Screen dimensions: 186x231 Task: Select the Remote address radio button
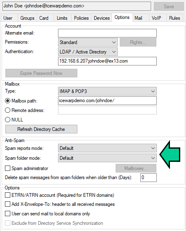click(x=8, y=110)
